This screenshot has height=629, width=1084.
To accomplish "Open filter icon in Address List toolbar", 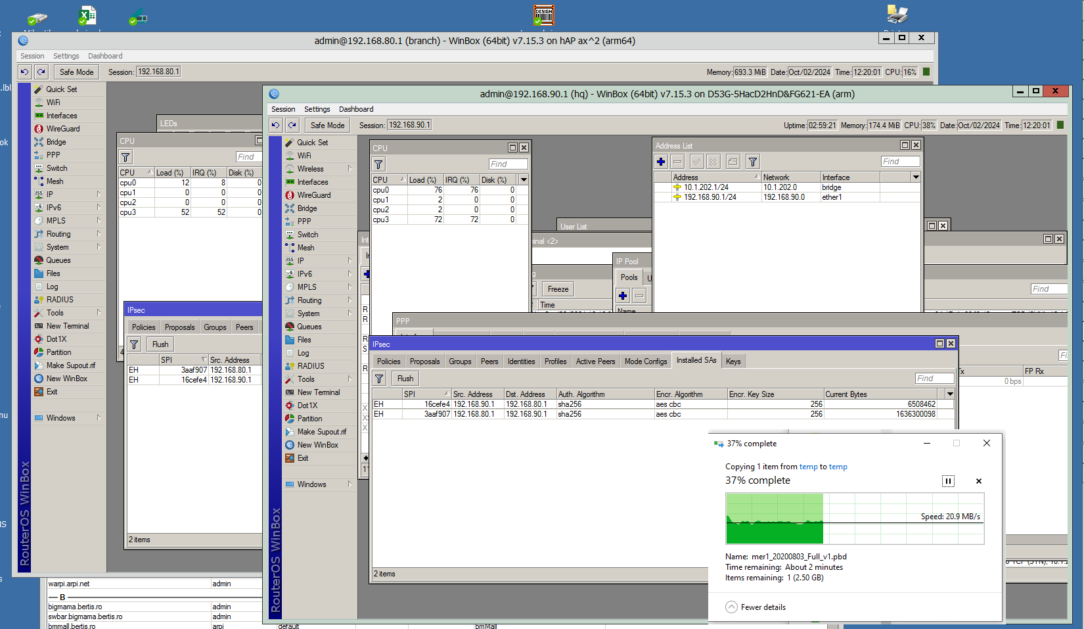I will pyautogui.click(x=753, y=161).
